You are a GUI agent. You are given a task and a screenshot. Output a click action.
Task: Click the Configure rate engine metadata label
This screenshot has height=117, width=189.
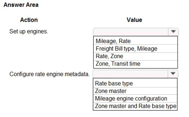[x=50, y=74]
